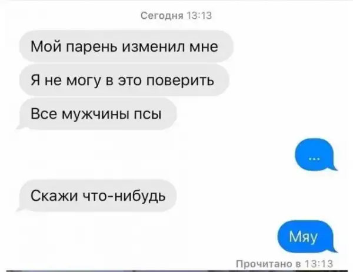The width and height of the screenshot is (353, 272).
Task: Tap the "Я не могу в это поверить" message
Action: click(x=124, y=80)
